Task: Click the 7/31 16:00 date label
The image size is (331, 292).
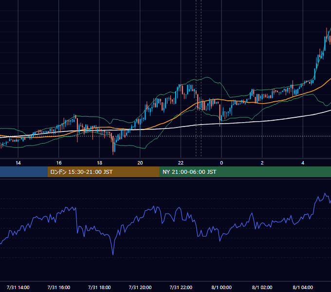Action: point(59,287)
